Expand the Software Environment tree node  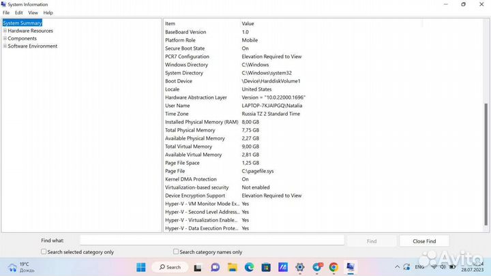(5, 46)
